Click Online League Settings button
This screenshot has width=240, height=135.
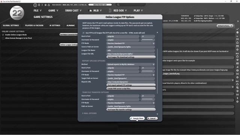(x=68, y=45)
